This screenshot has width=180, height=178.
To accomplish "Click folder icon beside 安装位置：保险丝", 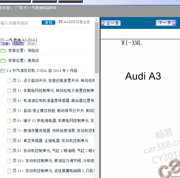I will (3, 51).
